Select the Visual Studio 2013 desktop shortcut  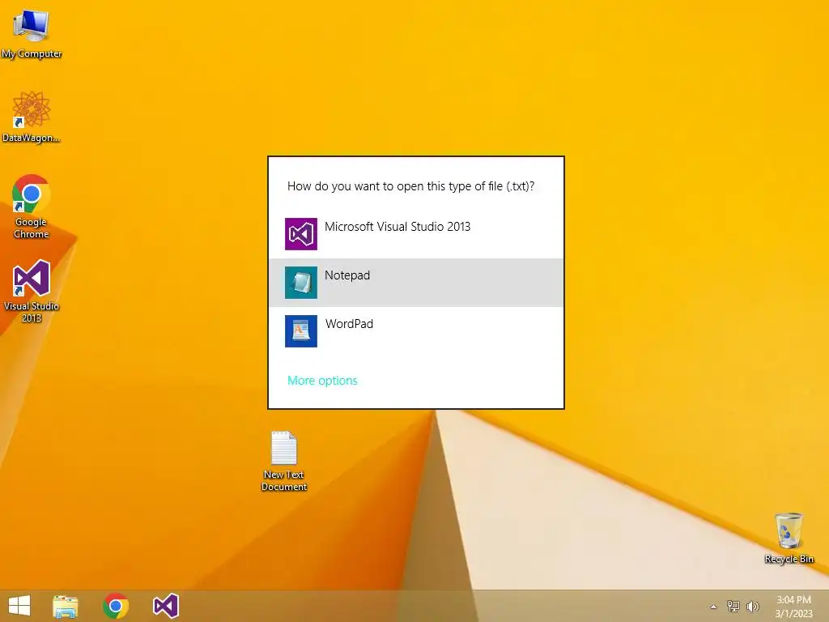coord(32,291)
